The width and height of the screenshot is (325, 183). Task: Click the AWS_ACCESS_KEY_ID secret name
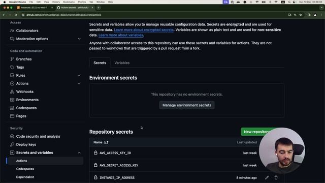pos(115,153)
